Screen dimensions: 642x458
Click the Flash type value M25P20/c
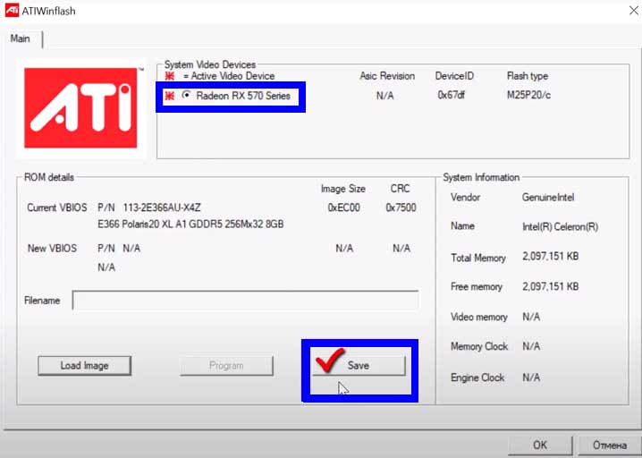(528, 95)
